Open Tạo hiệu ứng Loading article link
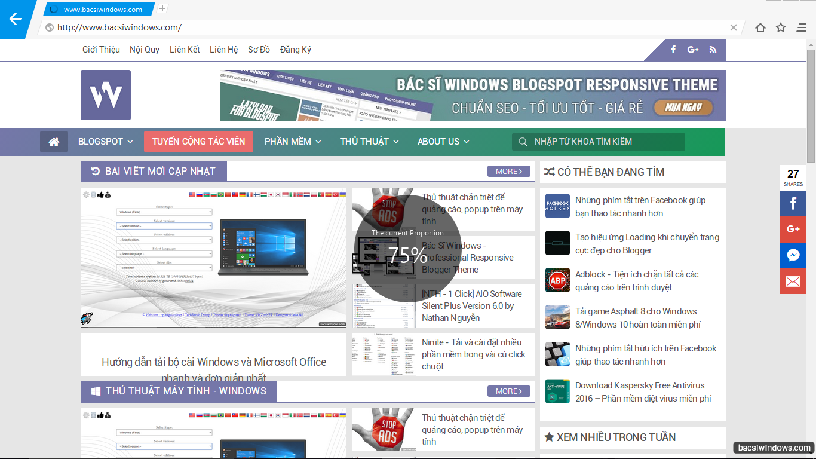The image size is (816, 459). coord(647,244)
